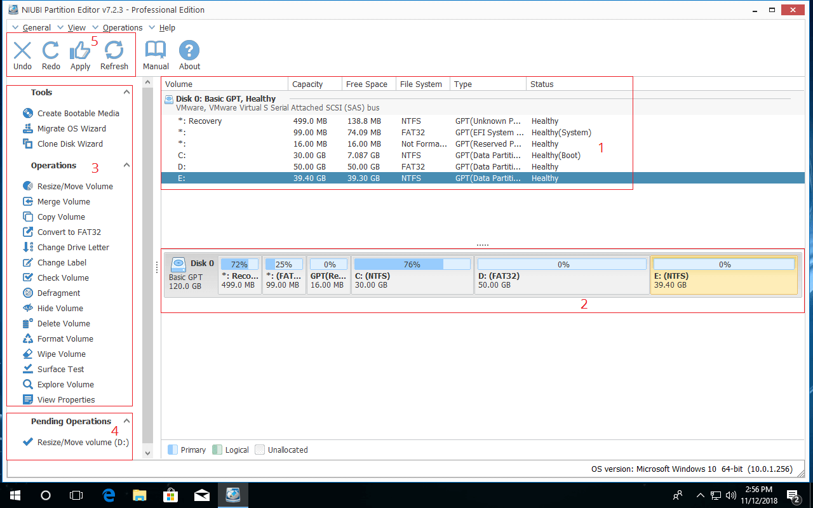Viewport: 813px width, 508px height.
Task: Collapse the Tools section chevron
Action: (x=126, y=93)
